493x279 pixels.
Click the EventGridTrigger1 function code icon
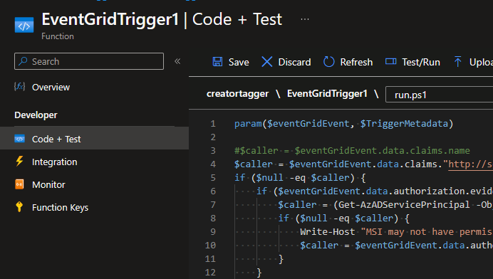coord(24,25)
